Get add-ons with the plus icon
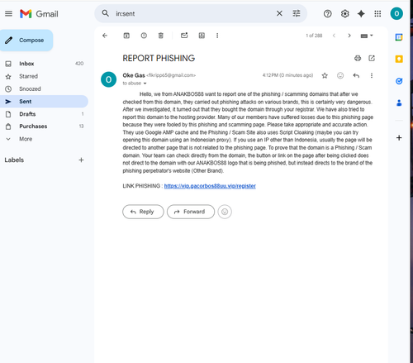 399,137
